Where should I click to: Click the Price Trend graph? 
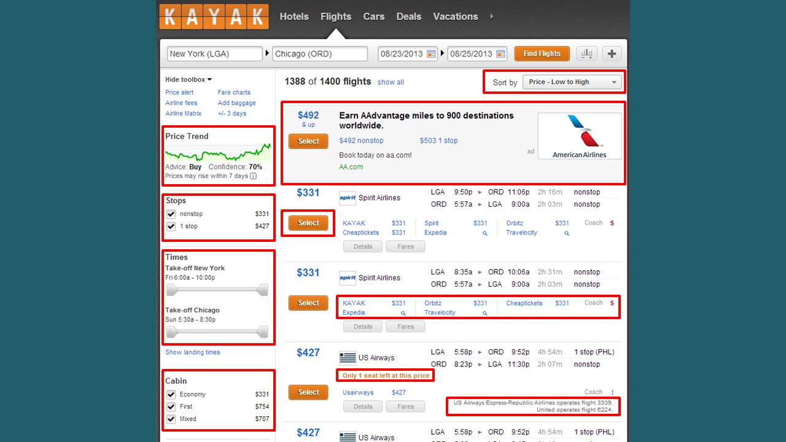pos(217,153)
